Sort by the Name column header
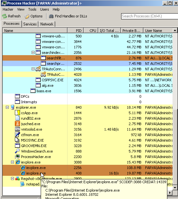The image size is (178, 199). pos(35,31)
